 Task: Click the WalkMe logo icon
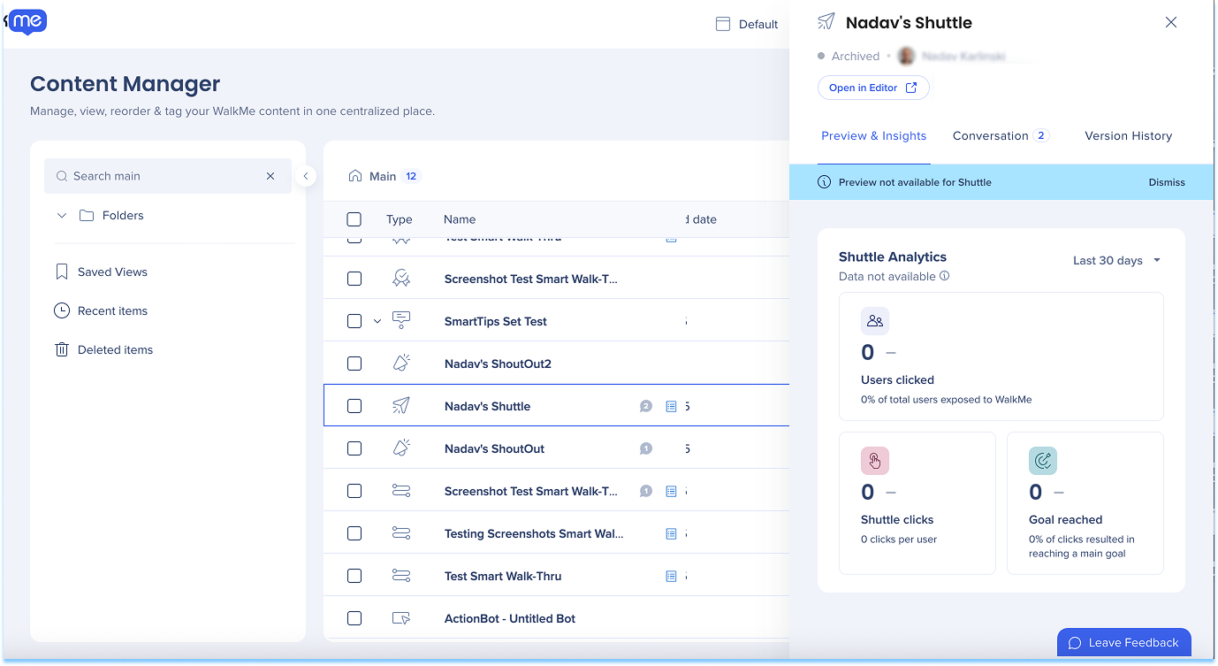tap(27, 21)
